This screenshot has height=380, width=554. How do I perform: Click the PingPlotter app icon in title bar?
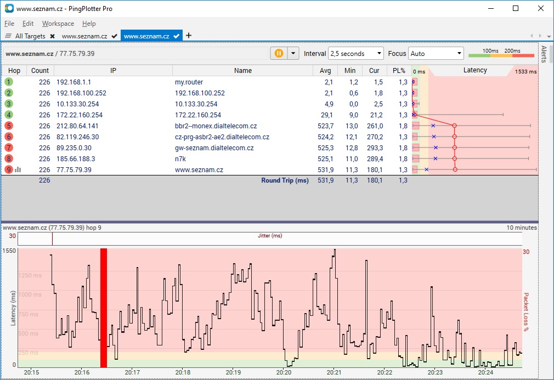click(x=9, y=8)
